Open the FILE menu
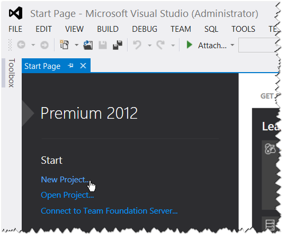The image size is (286, 238). tap(15, 29)
